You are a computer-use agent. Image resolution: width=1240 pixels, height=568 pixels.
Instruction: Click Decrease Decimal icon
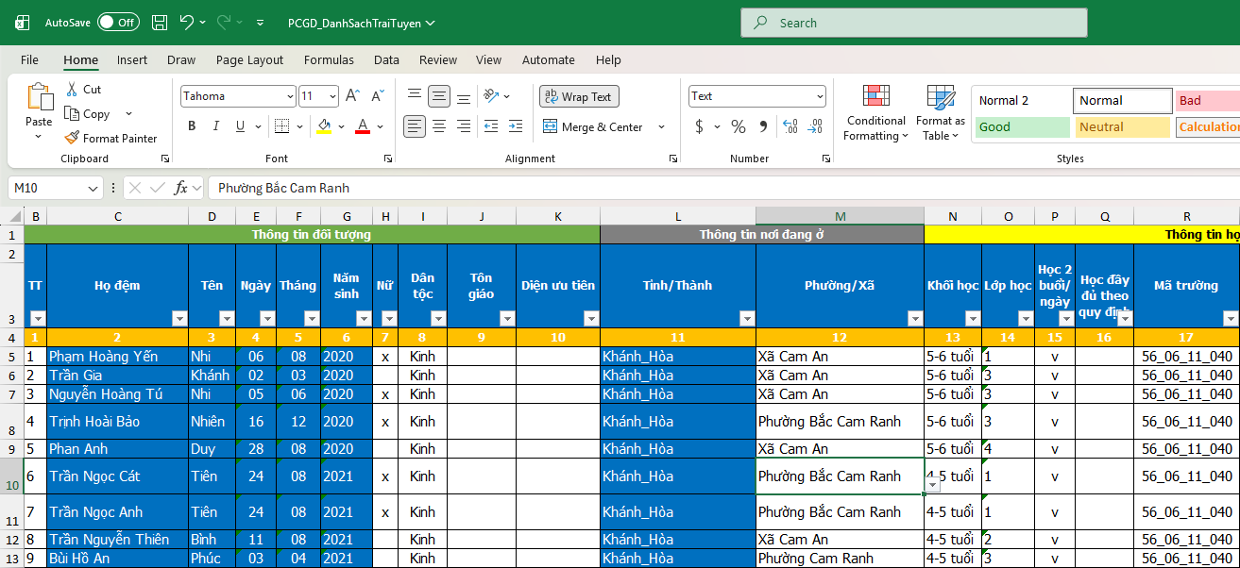pos(814,126)
